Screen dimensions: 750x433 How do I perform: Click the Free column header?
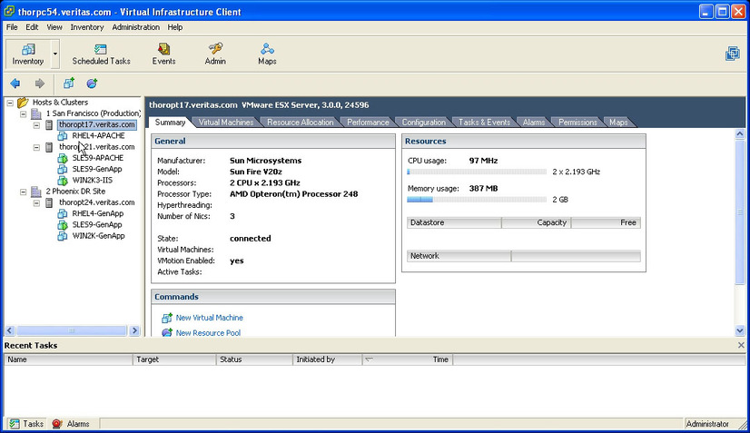[606, 222]
